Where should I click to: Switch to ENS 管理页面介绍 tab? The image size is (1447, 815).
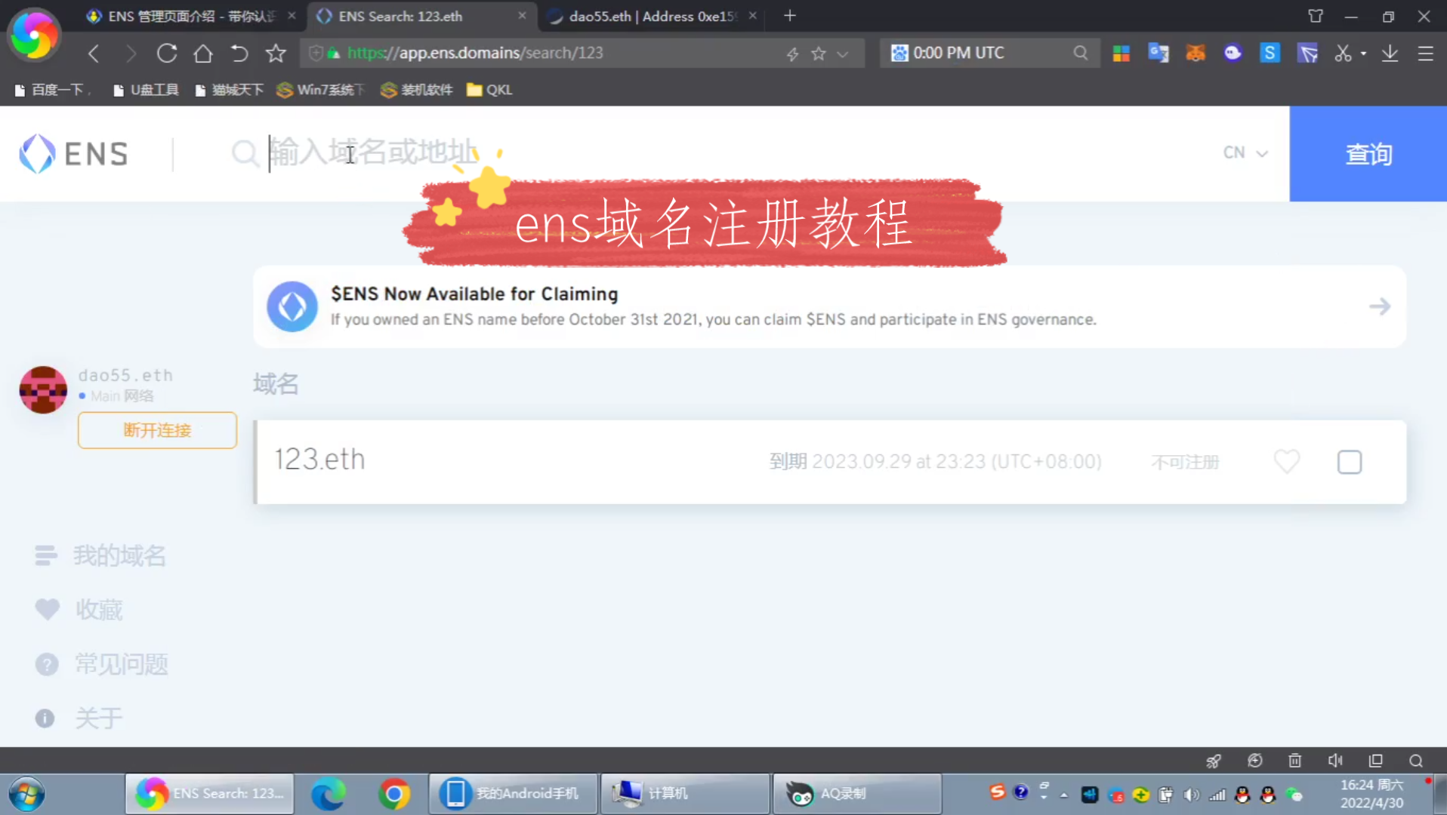point(190,16)
